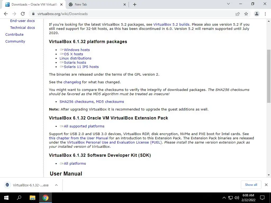Expand options arrow for downloaded VirtualBox file
The width and height of the screenshot is (271, 203).
56,185
